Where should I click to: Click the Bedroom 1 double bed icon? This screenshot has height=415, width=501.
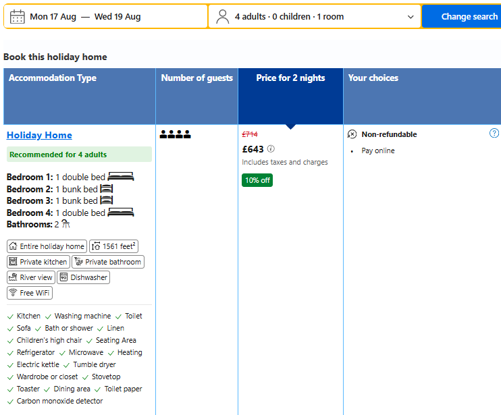click(121, 177)
